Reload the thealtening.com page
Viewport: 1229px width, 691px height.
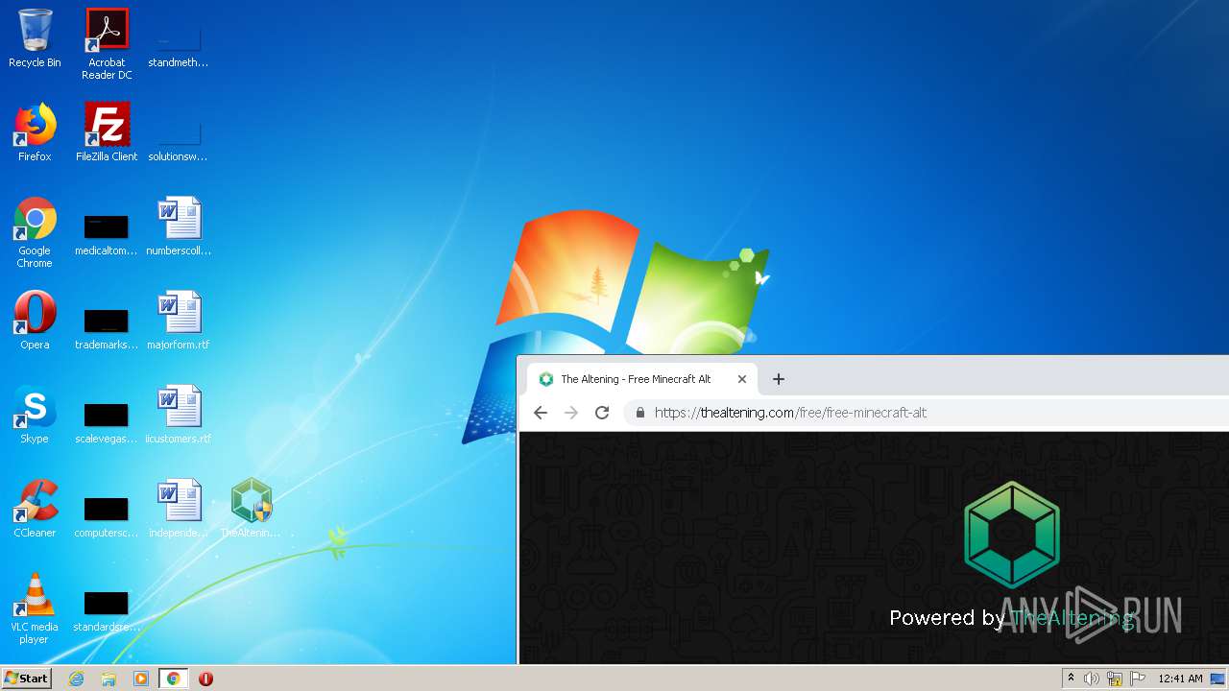602,413
